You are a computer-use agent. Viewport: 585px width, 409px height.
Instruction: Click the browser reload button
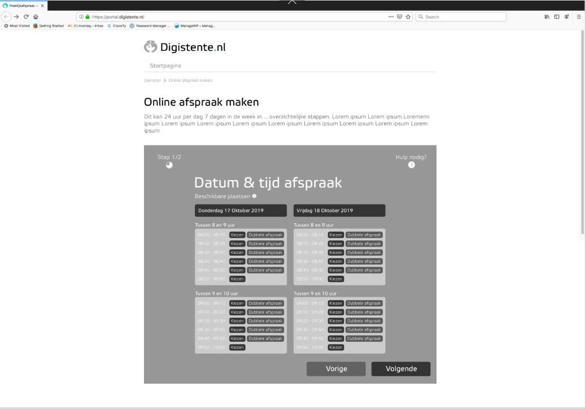[26, 17]
